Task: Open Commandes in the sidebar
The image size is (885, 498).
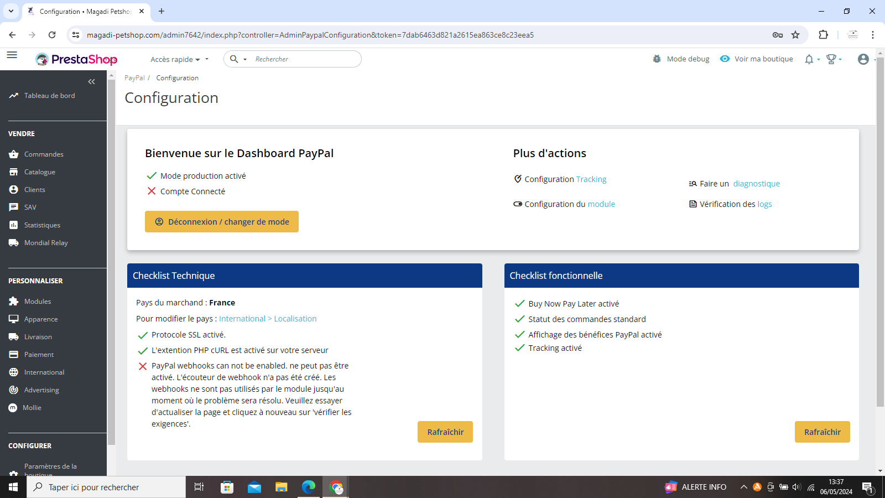Action: click(44, 154)
